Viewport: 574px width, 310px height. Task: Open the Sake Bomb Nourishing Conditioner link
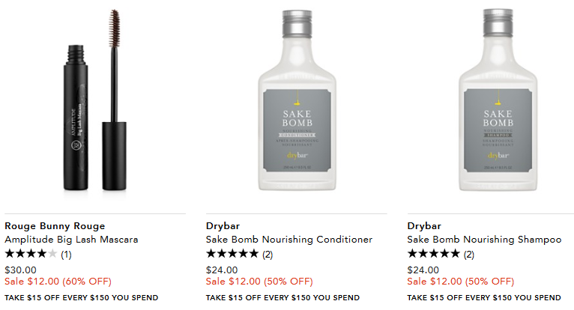tap(288, 240)
